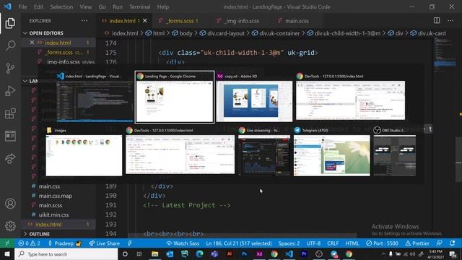Open _forms.scss in Open Editors
462x260 pixels.
pos(59,53)
